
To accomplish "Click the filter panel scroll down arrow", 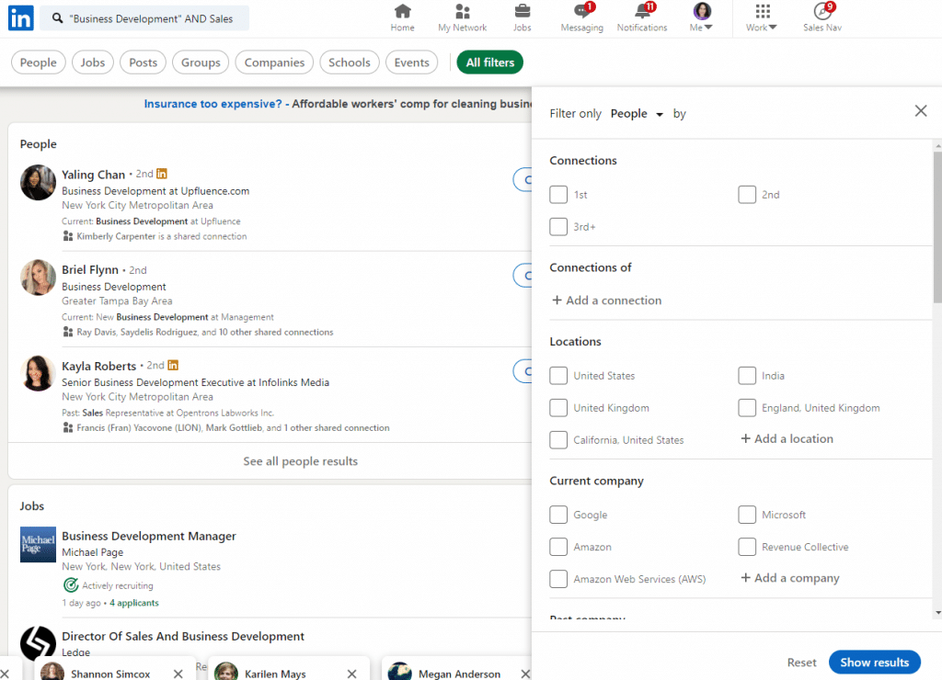I will [937, 613].
